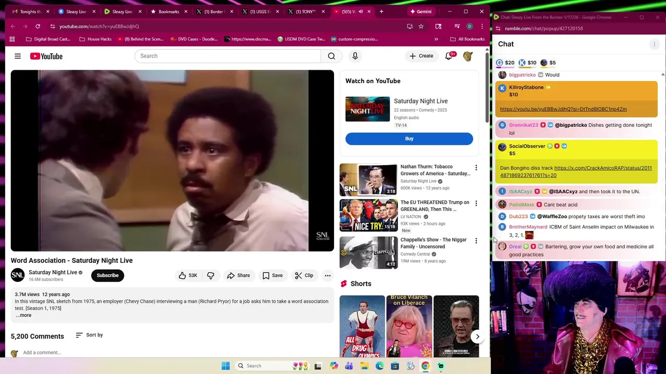Open the Digital Broad Cast bookmark folder
The height and width of the screenshot is (374, 666).
[x=48, y=39]
